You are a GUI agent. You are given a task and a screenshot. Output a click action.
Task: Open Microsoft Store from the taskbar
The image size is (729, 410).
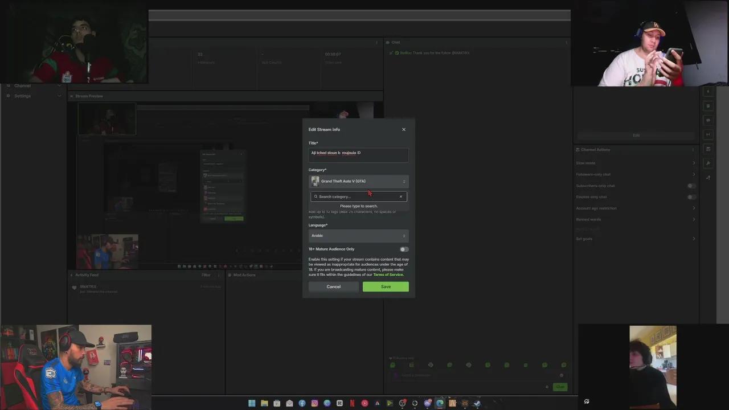click(277, 403)
